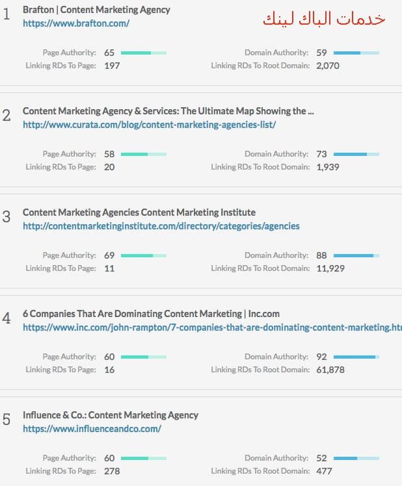Open the curata.com agencies list URL
Screen dimensions: 402x486
click(149, 125)
